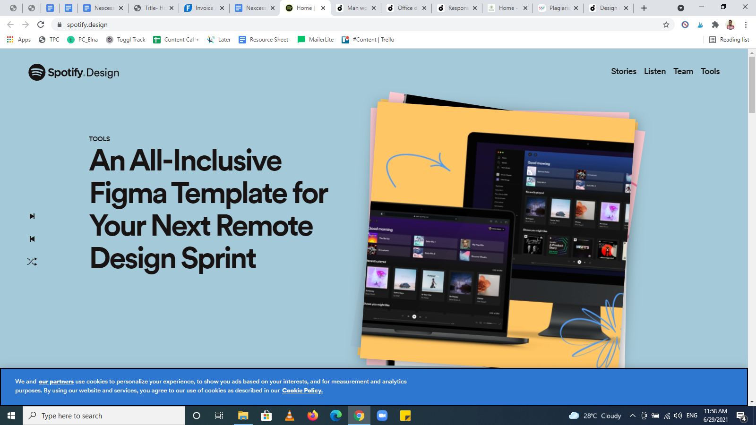756x425 pixels.
Task: Open the Stories navigation link
Action: coord(624,71)
